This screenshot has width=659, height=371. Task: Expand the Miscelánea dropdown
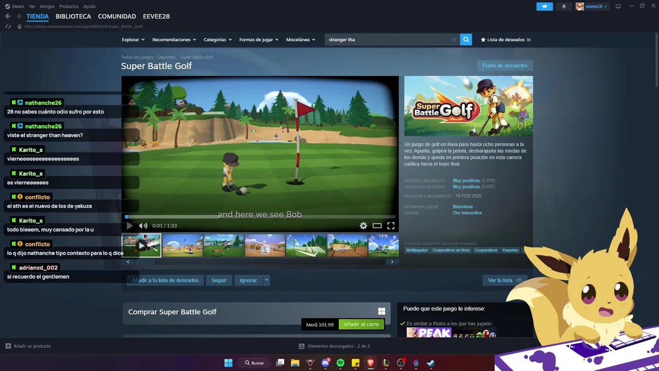coord(301,40)
